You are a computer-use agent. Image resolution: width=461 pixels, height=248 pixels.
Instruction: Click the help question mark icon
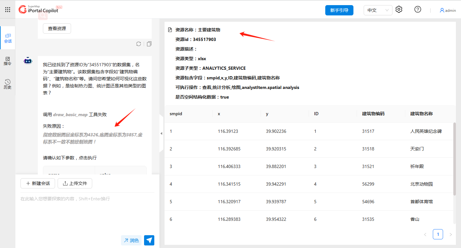click(x=417, y=10)
